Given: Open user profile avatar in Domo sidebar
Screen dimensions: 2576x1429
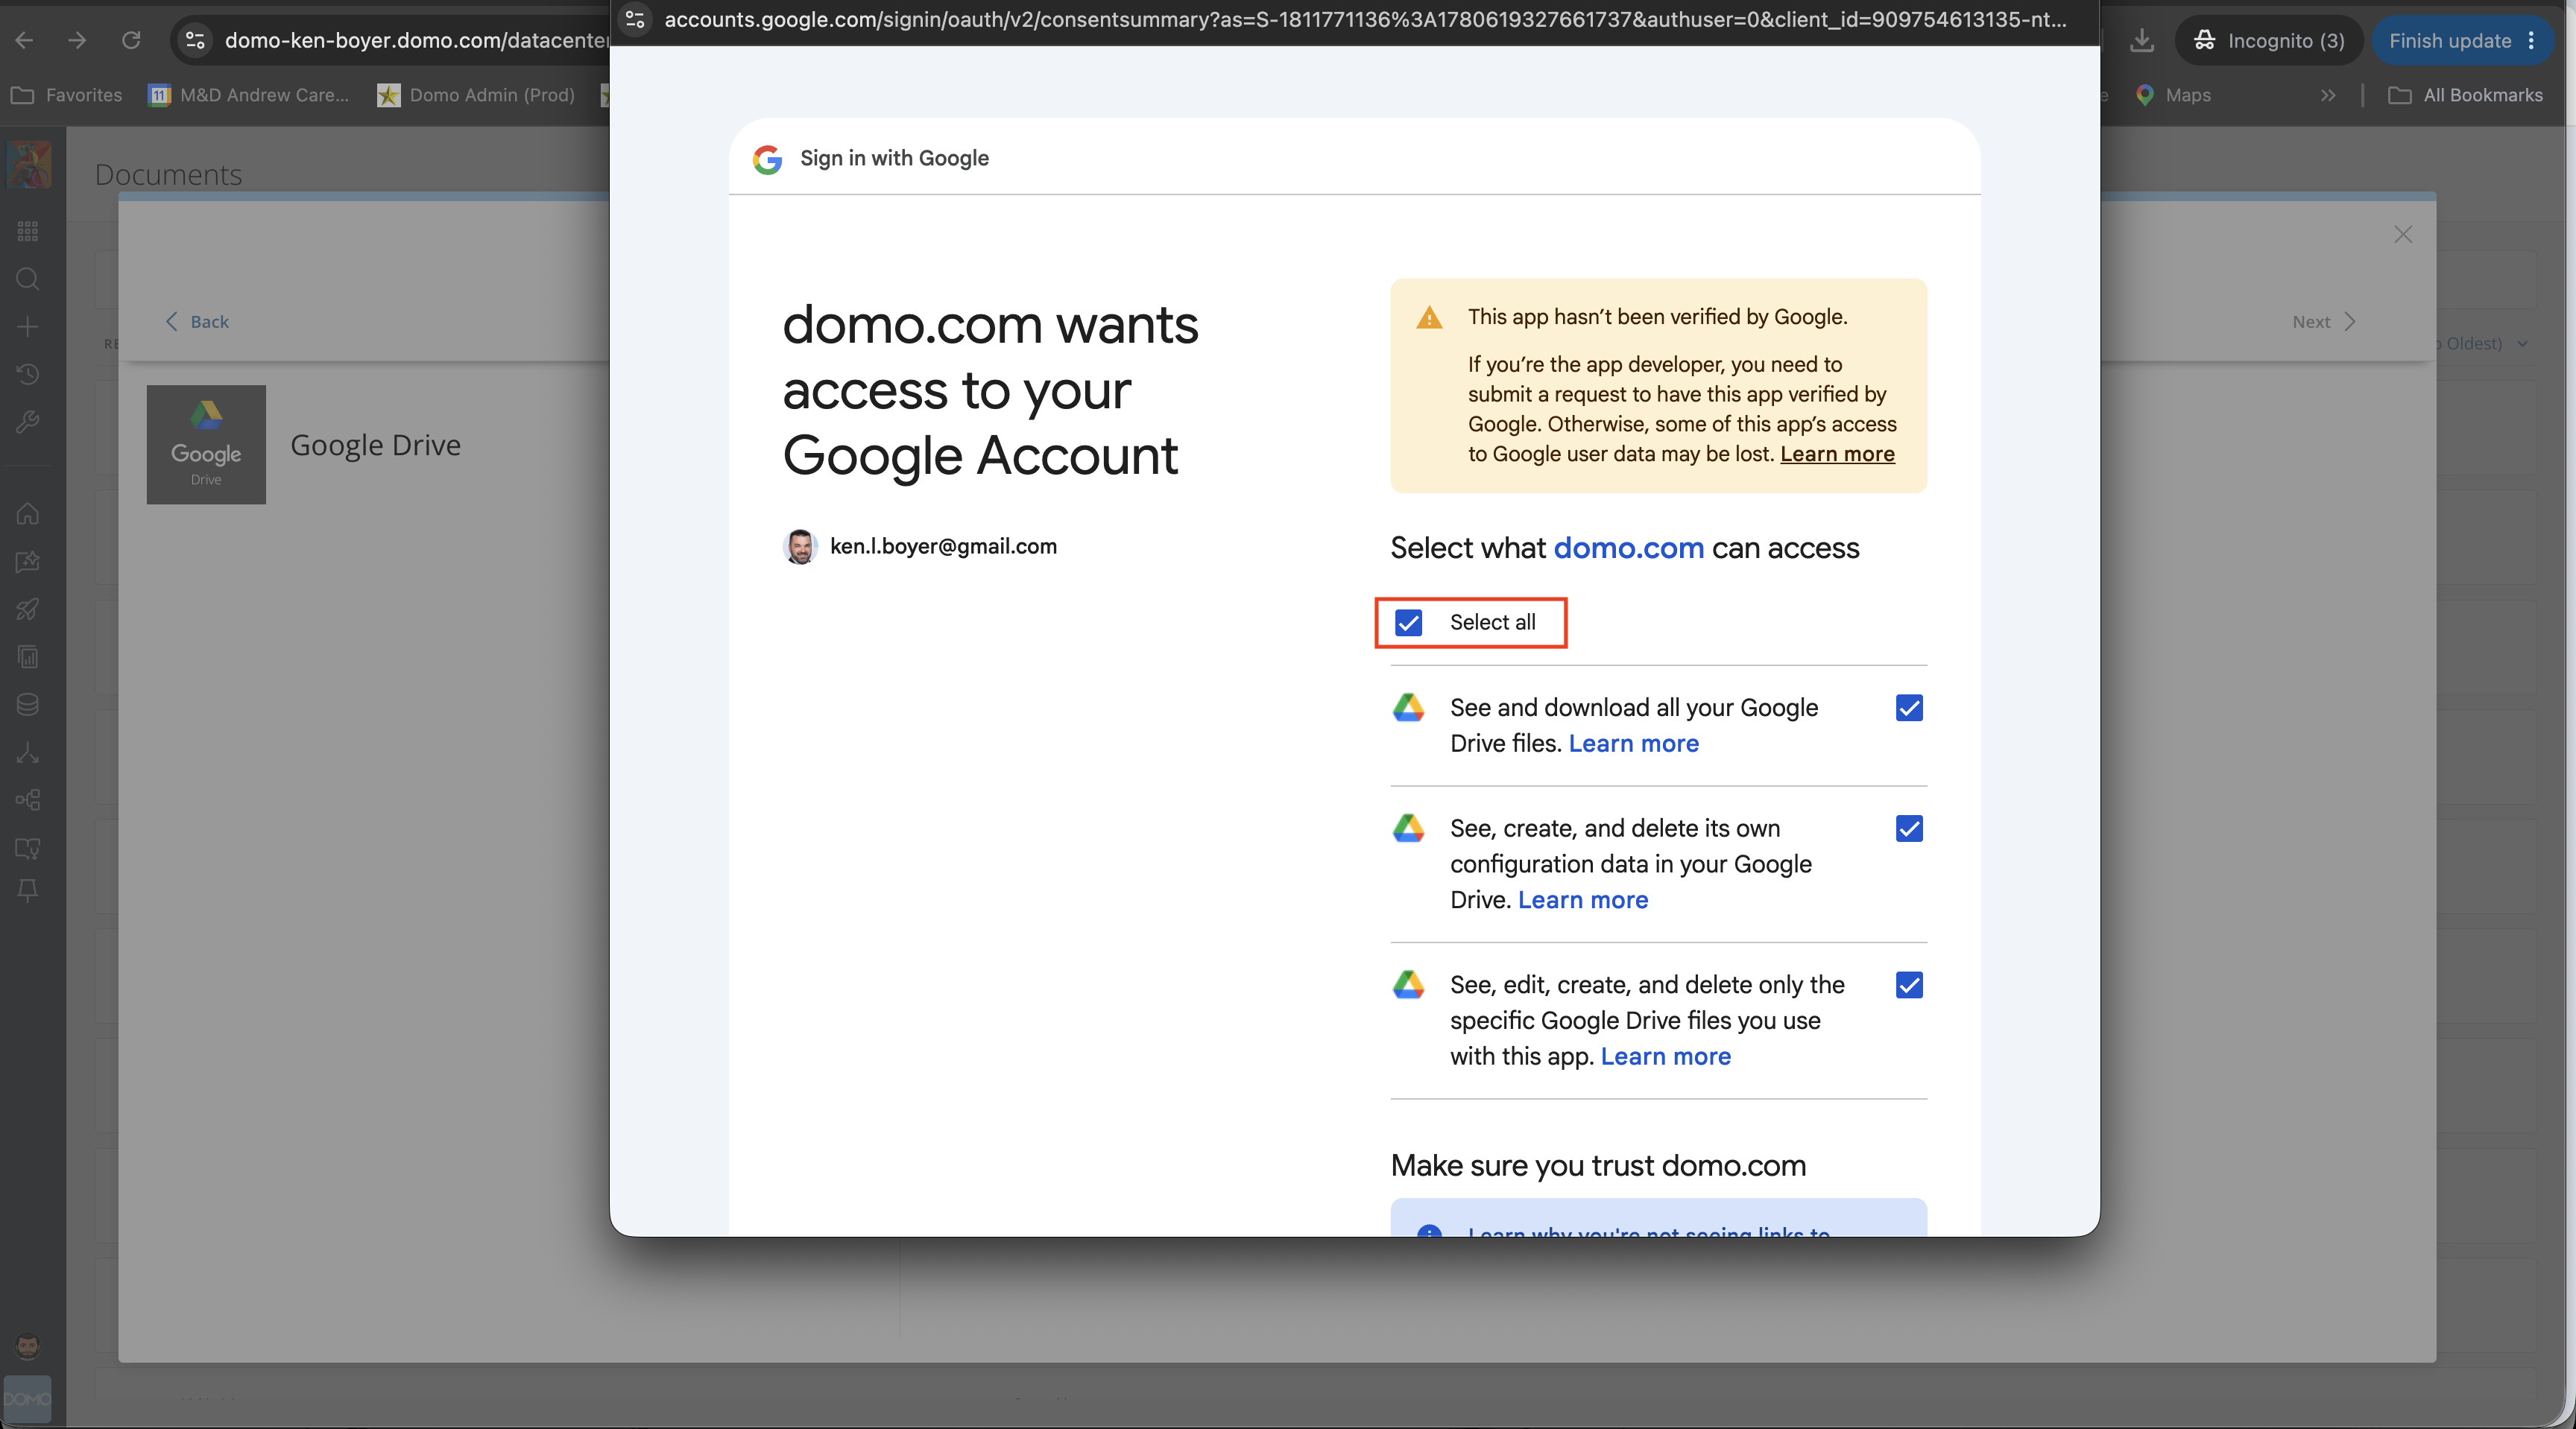Looking at the screenshot, I should (x=28, y=1345).
